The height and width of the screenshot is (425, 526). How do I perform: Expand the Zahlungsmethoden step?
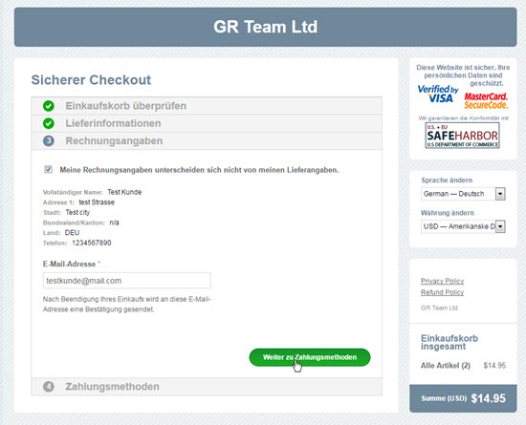pyautogui.click(x=207, y=387)
